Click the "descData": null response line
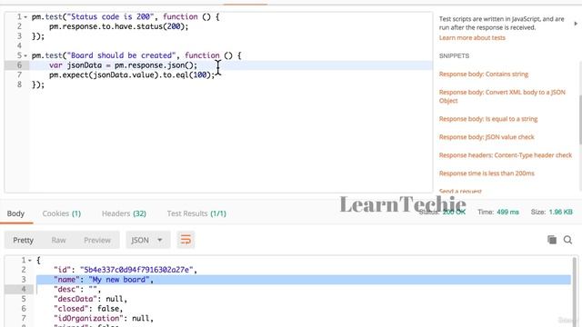The width and height of the screenshot is (582, 327). 90,299
